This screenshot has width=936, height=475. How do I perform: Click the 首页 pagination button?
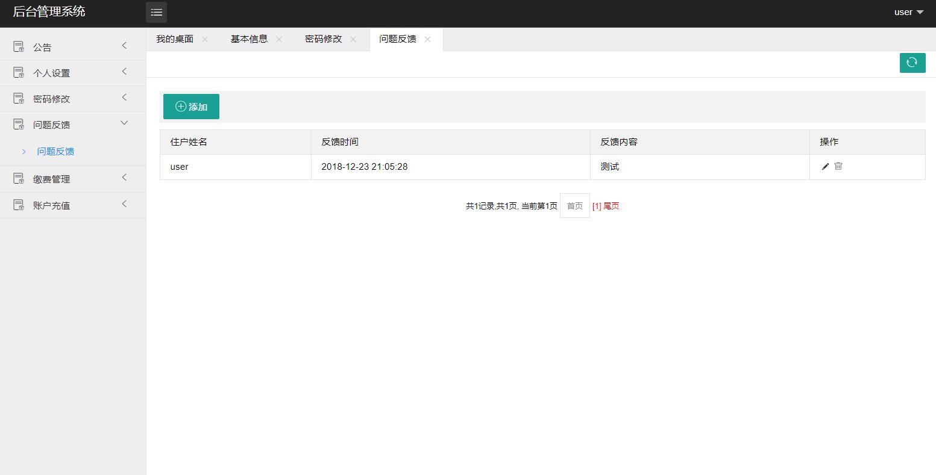coord(574,205)
